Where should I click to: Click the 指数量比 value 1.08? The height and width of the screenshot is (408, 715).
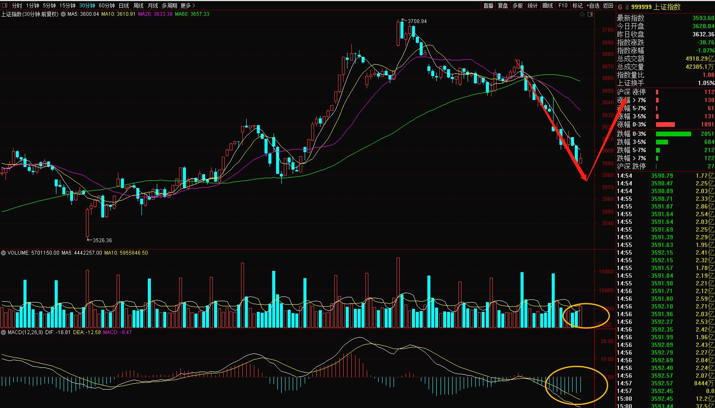pyautogui.click(x=708, y=75)
